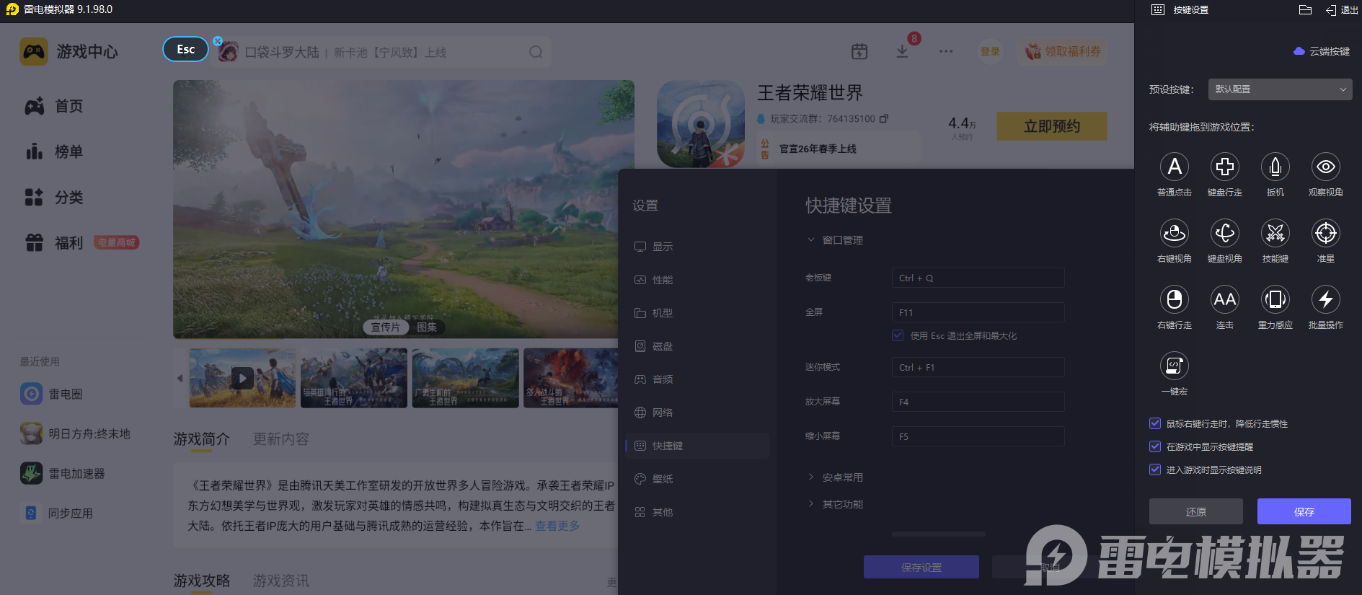Select the 批量操作 lightning bolt icon
Image resolution: width=1362 pixels, height=595 pixels.
pos(1325,300)
